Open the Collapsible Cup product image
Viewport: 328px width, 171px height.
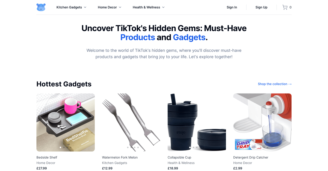(x=197, y=122)
